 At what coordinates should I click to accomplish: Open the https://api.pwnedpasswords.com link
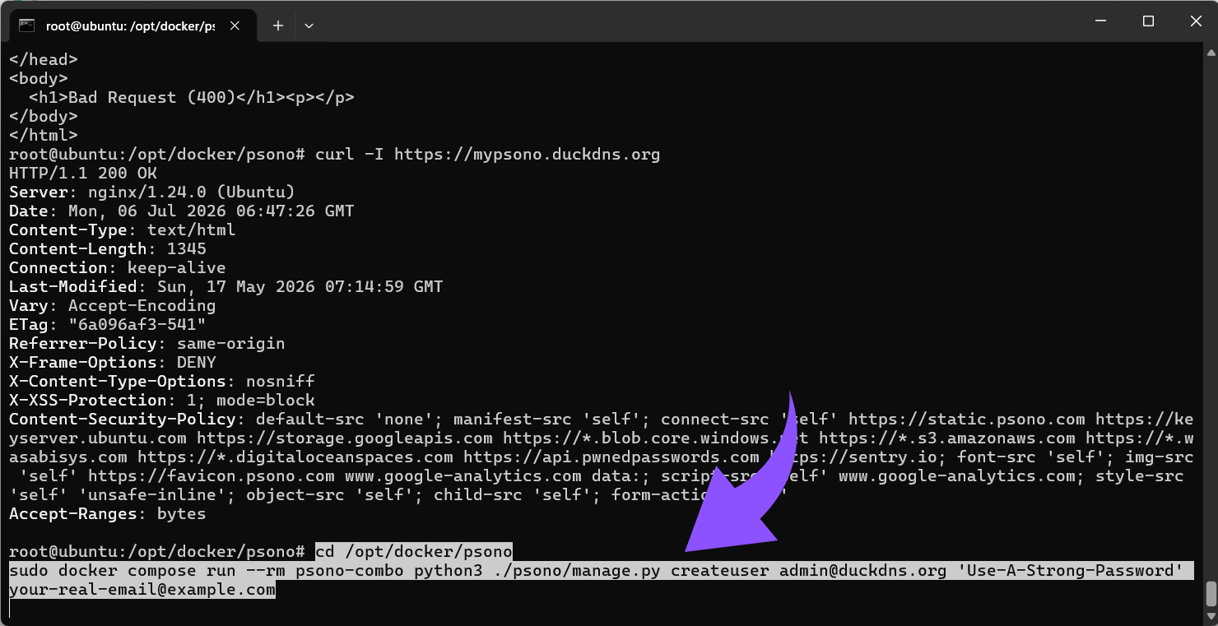[611, 457]
